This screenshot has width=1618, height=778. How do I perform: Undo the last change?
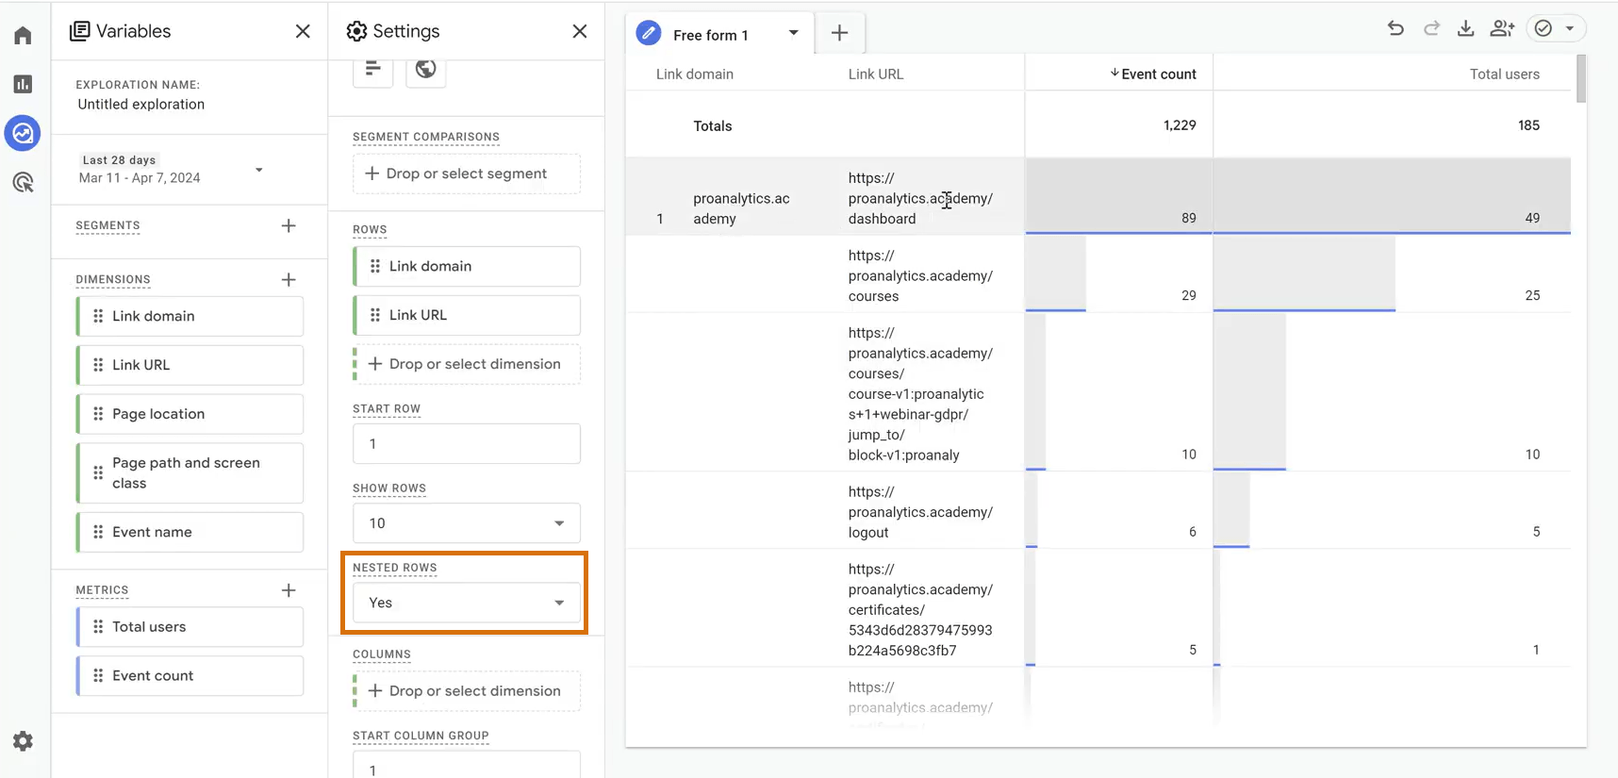coord(1395,28)
